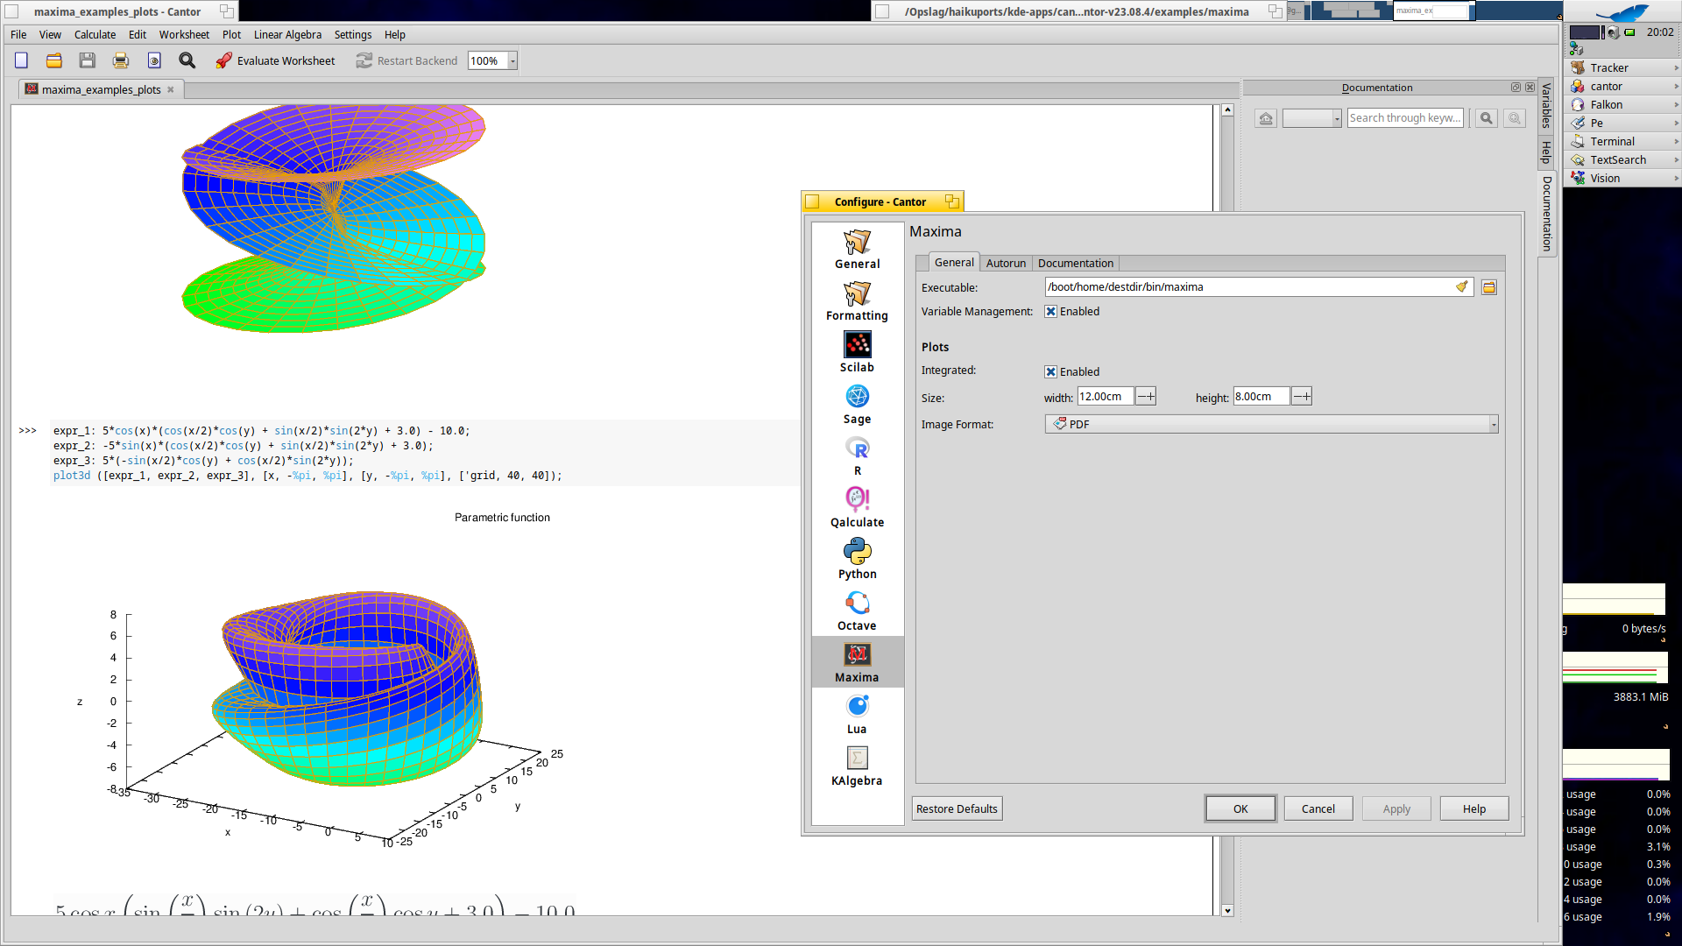Float the Documentation panel
This screenshot has width=1682, height=946.
1516,88
